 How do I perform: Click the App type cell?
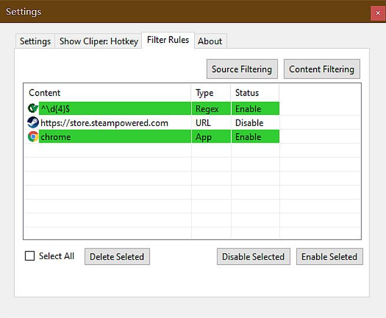[211, 137]
